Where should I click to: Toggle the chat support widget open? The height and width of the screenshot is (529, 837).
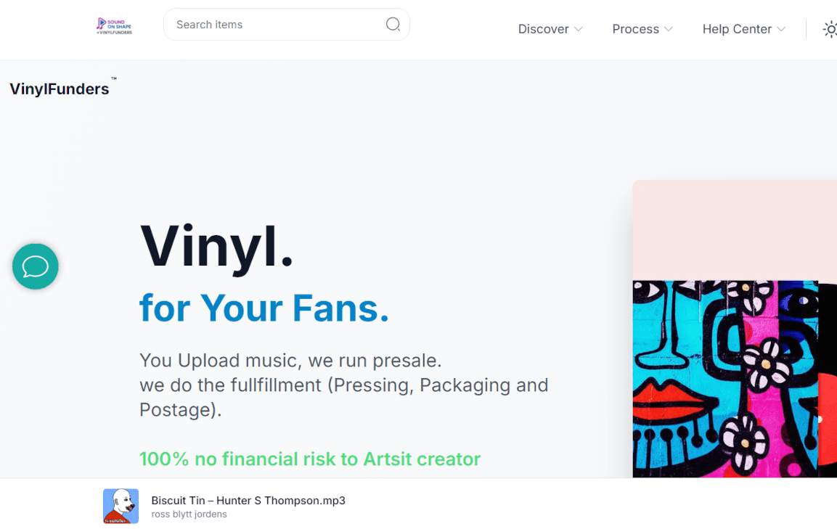[x=35, y=266]
